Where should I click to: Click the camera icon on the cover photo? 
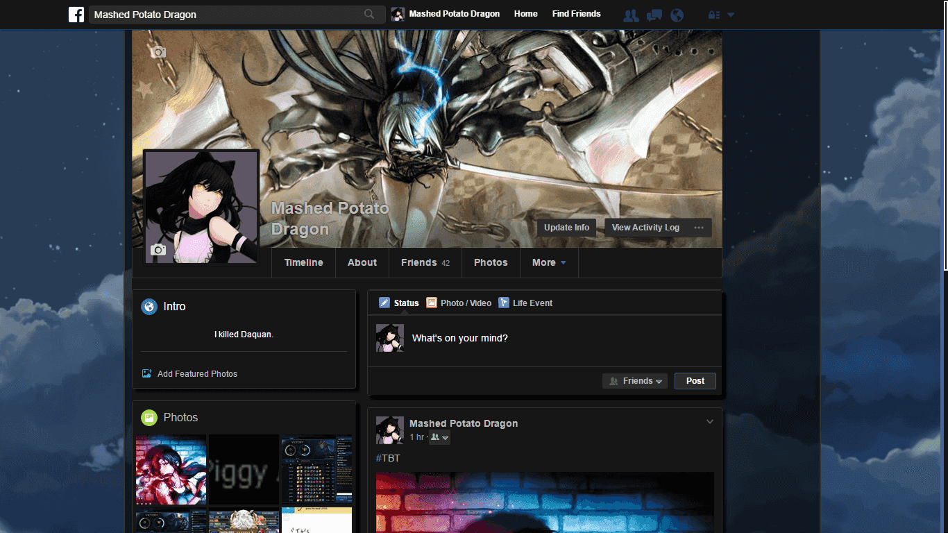159,52
